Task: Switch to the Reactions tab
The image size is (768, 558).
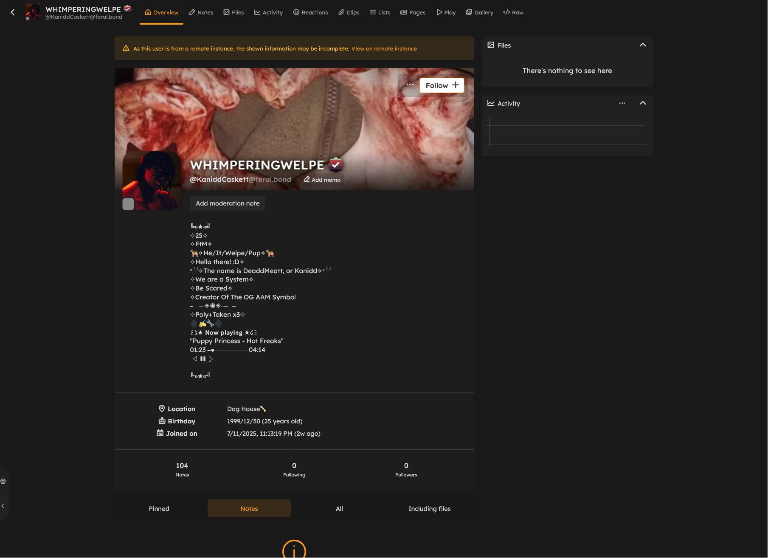Action: 310,12
